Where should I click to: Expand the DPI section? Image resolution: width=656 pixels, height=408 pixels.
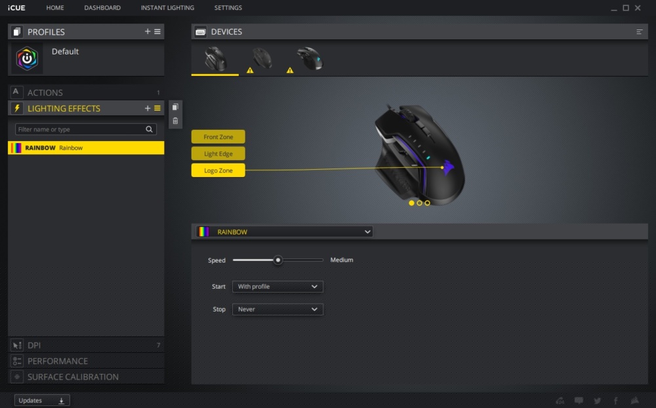(x=86, y=345)
